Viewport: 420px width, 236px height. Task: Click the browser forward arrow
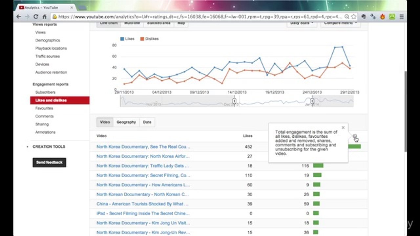coord(28,16)
